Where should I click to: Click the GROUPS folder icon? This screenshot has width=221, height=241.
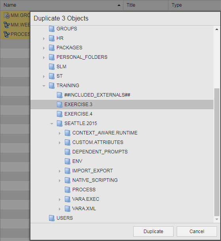[51, 29]
